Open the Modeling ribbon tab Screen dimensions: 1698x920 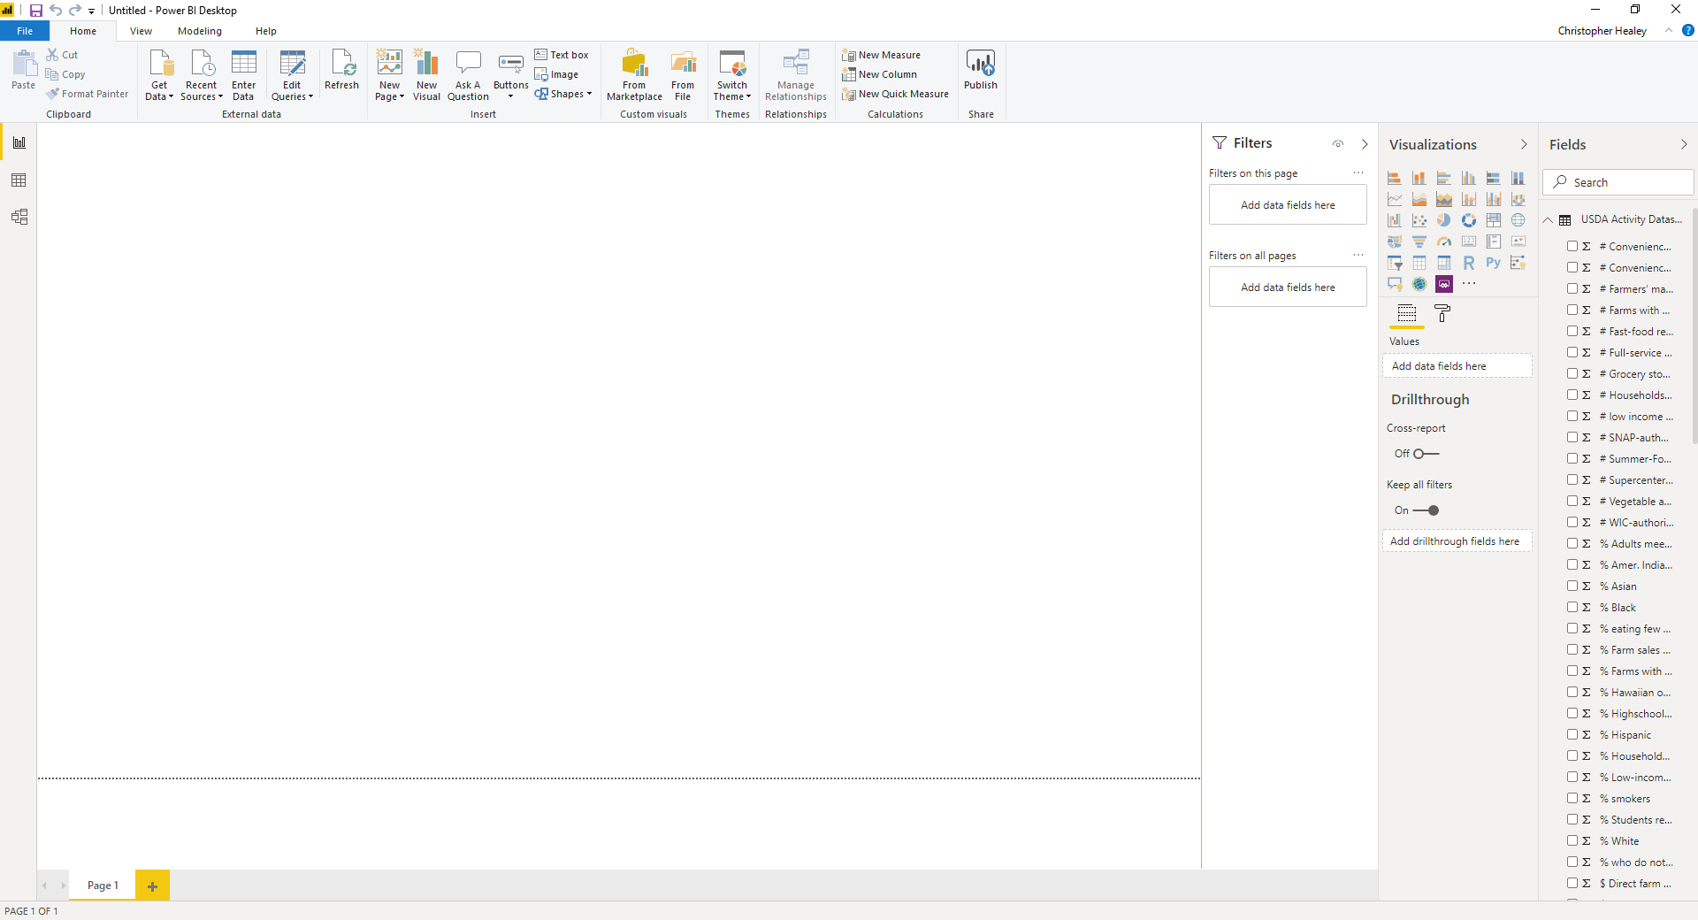pos(200,31)
